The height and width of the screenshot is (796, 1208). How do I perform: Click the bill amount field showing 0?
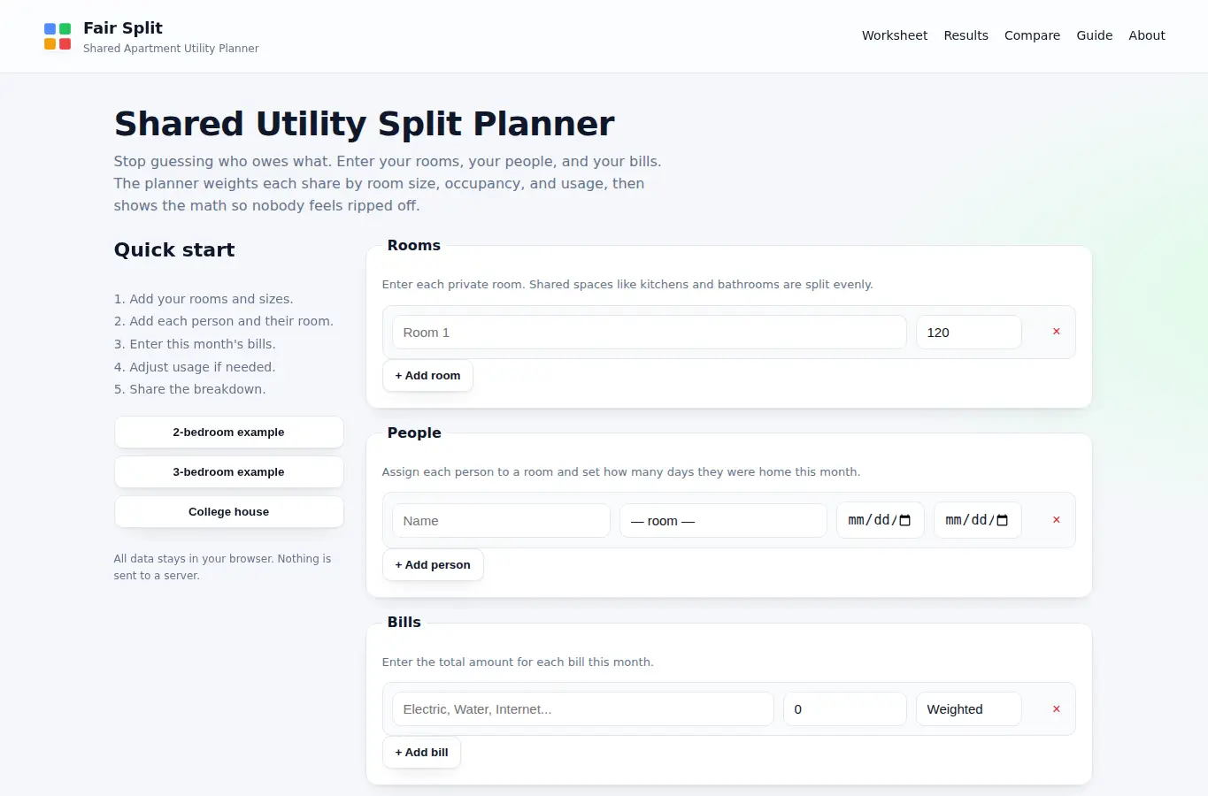[x=845, y=709]
